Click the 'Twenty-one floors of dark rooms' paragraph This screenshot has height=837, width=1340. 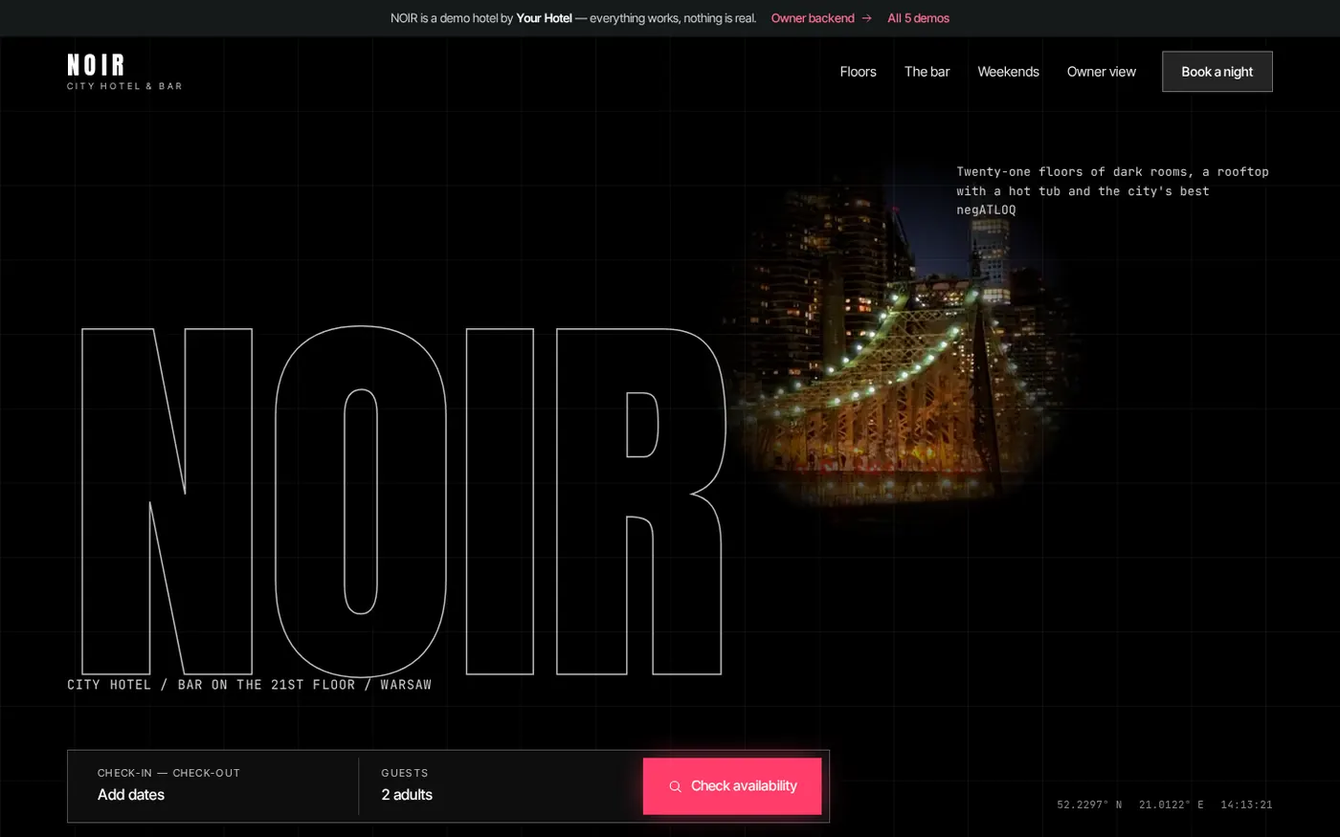(1112, 190)
